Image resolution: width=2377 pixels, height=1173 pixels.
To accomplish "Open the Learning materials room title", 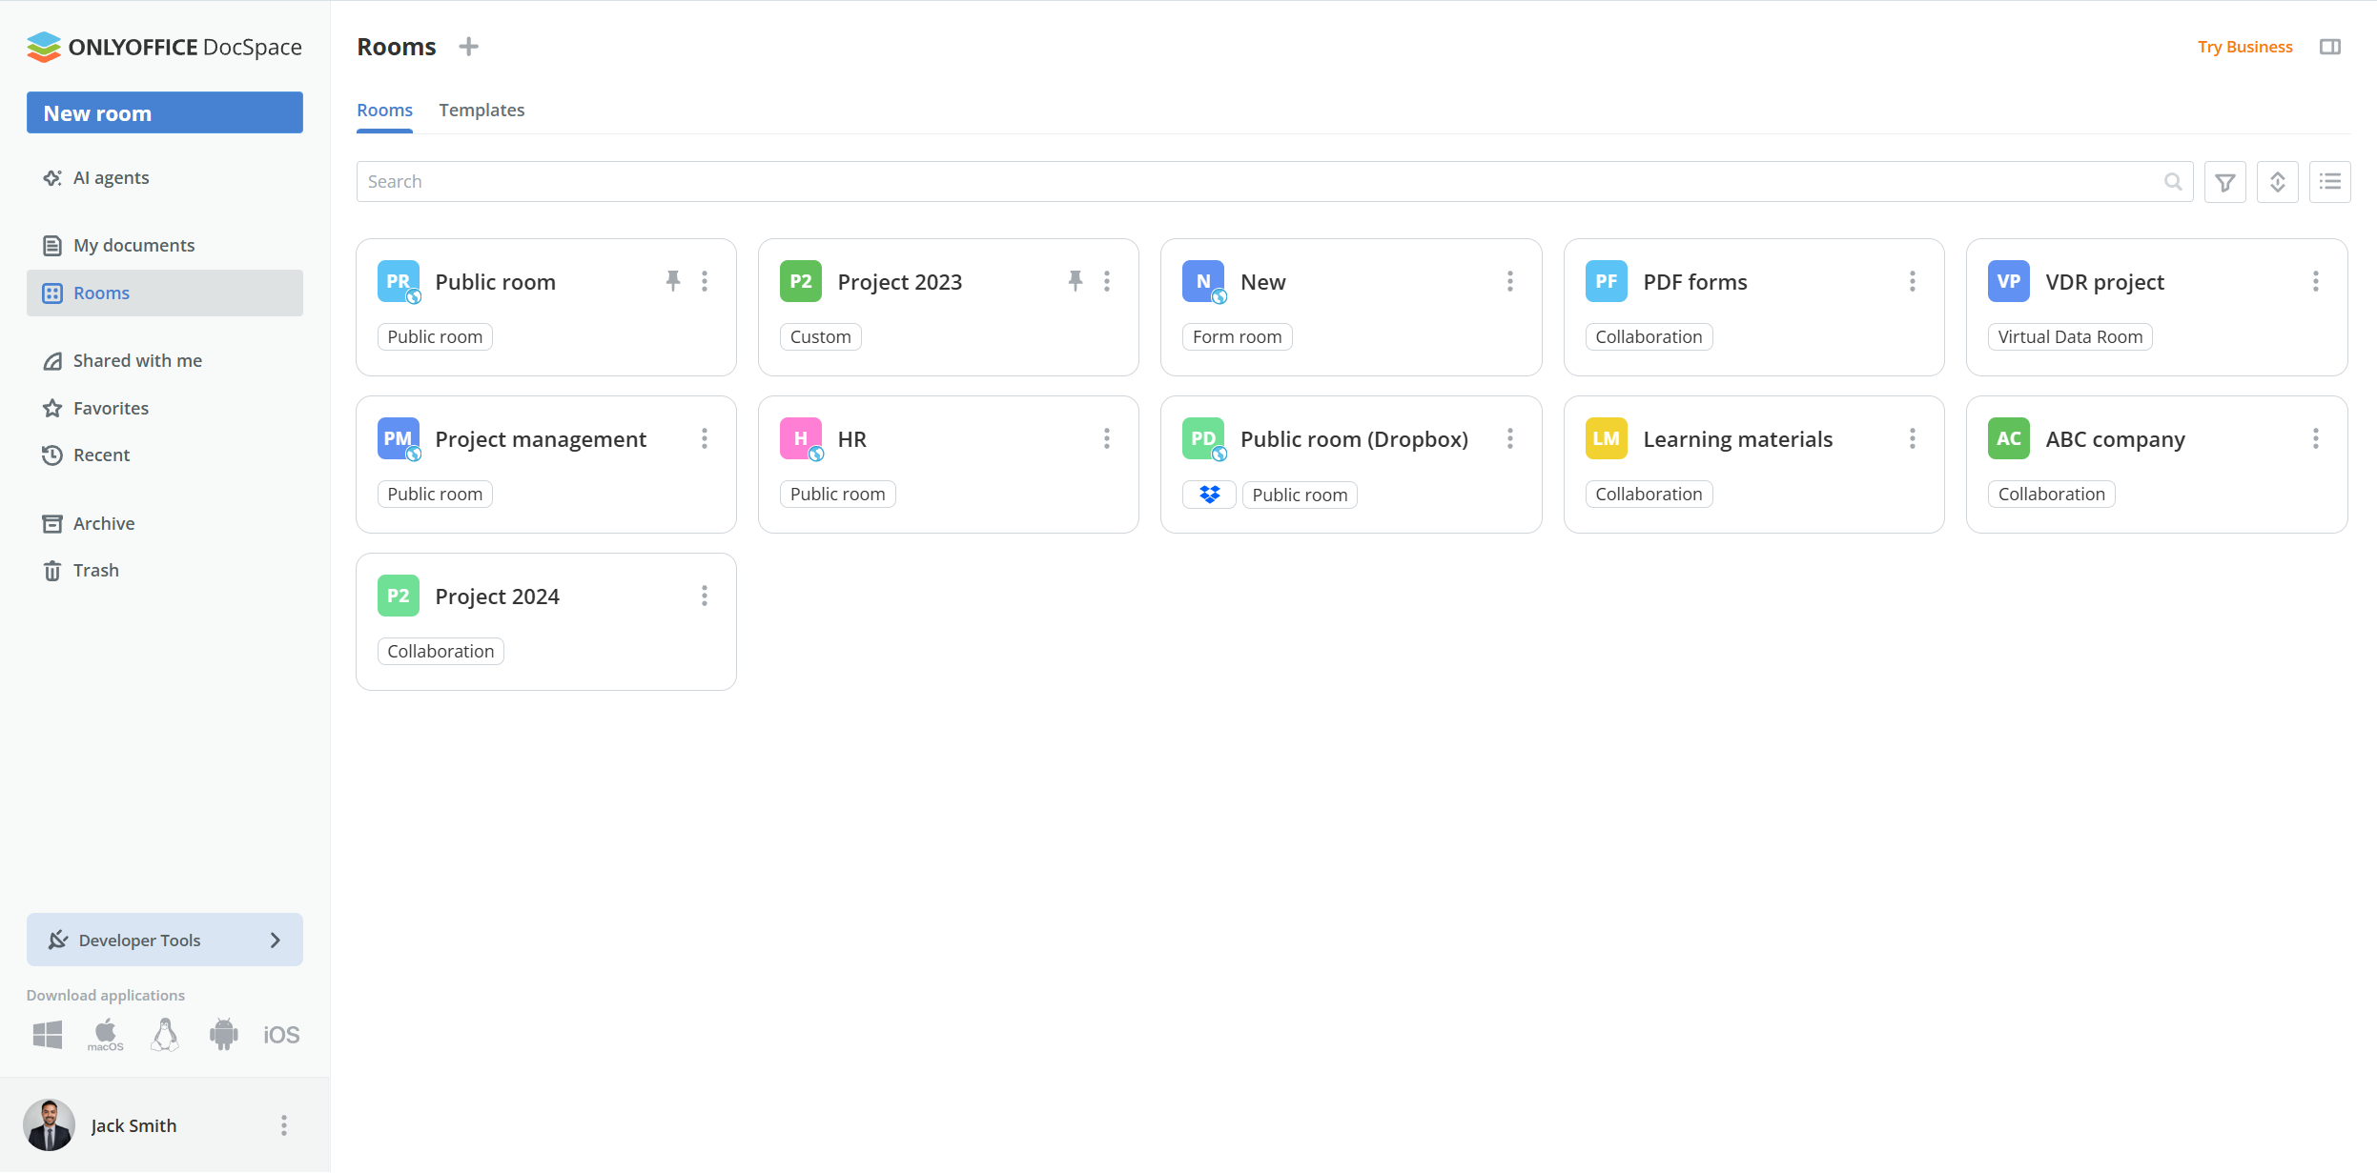I will pos(1737,439).
